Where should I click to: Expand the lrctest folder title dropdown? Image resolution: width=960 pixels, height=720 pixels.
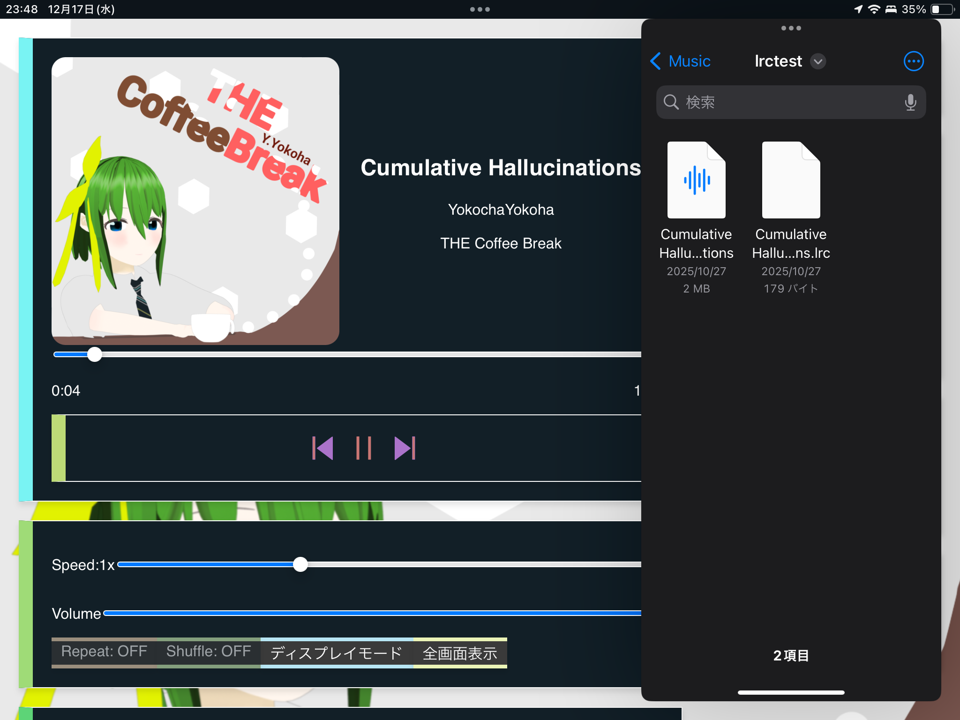point(818,61)
